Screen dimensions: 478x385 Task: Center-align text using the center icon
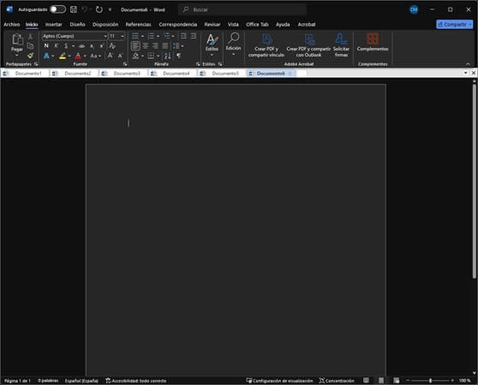[x=146, y=46]
